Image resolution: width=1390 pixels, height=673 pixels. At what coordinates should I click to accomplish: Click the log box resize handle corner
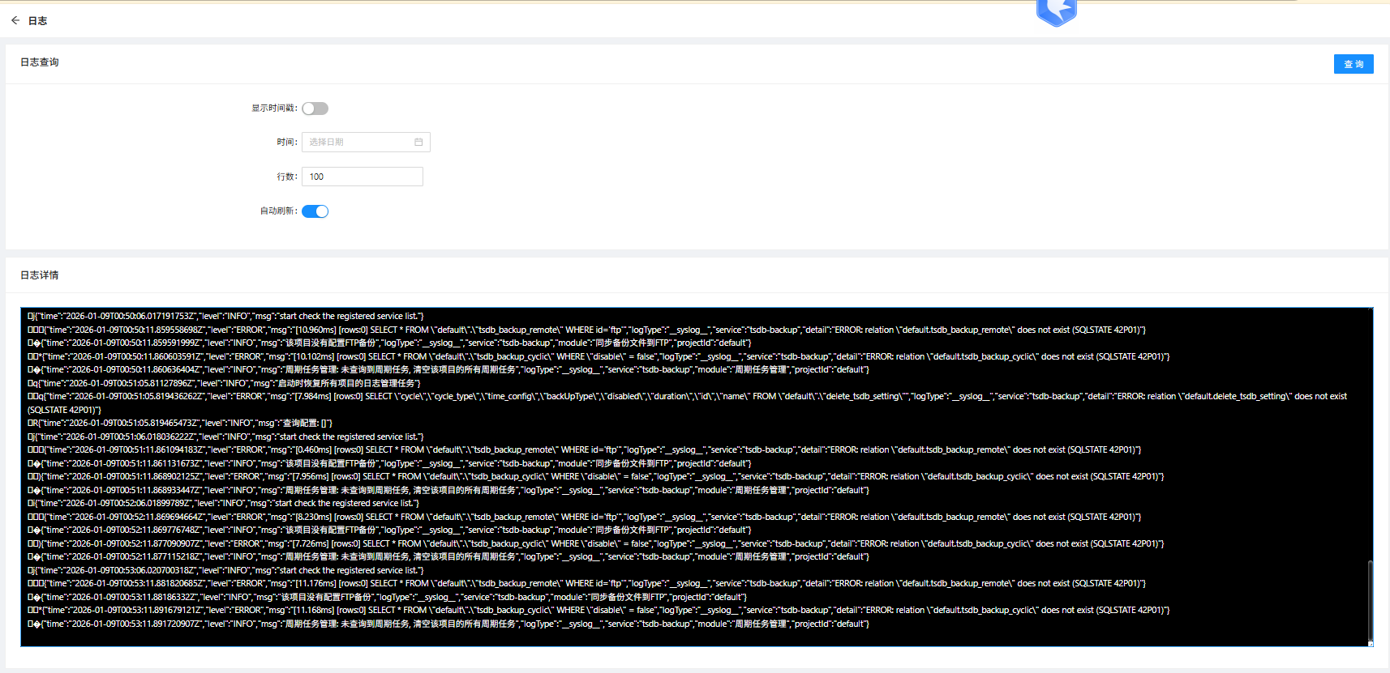point(1370,644)
